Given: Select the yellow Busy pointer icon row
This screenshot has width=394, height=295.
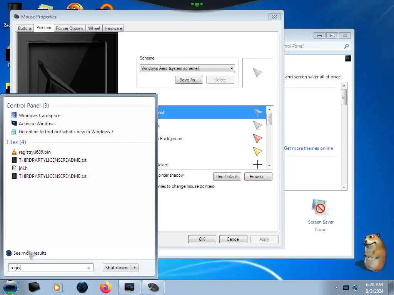Looking at the screenshot, I should click(212, 151).
